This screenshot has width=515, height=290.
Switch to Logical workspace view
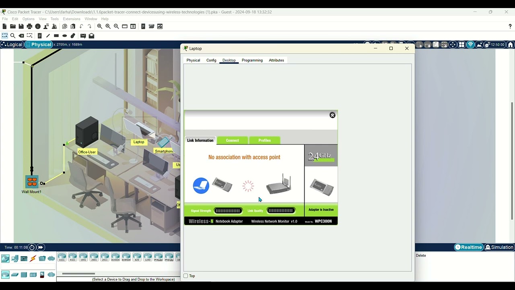coord(12,45)
